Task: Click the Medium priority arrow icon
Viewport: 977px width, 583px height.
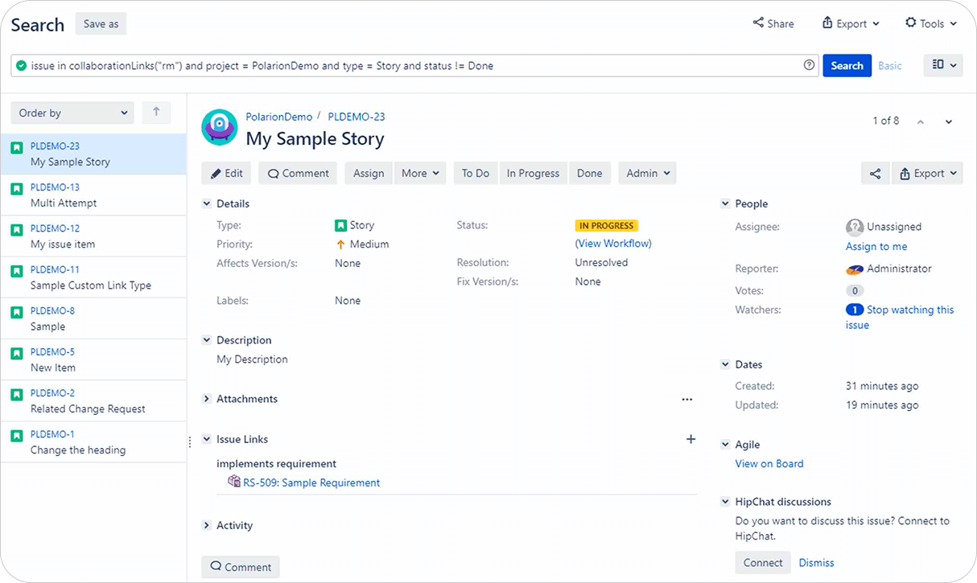Action: 340,244
